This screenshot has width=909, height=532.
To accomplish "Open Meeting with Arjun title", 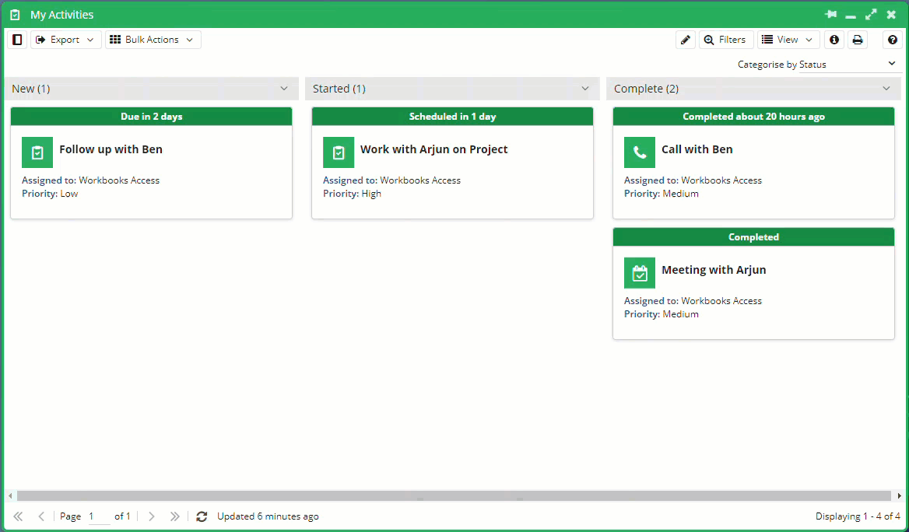I will [714, 270].
